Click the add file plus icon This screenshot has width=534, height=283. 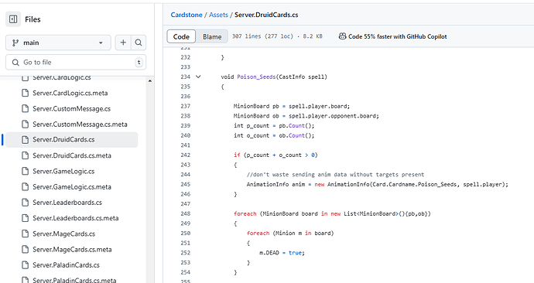(123, 43)
